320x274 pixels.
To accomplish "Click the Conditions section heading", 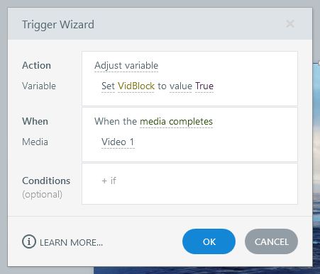I will (46, 181).
